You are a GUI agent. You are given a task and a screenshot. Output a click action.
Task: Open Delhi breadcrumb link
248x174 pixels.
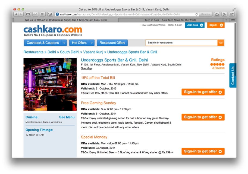click(x=52, y=52)
